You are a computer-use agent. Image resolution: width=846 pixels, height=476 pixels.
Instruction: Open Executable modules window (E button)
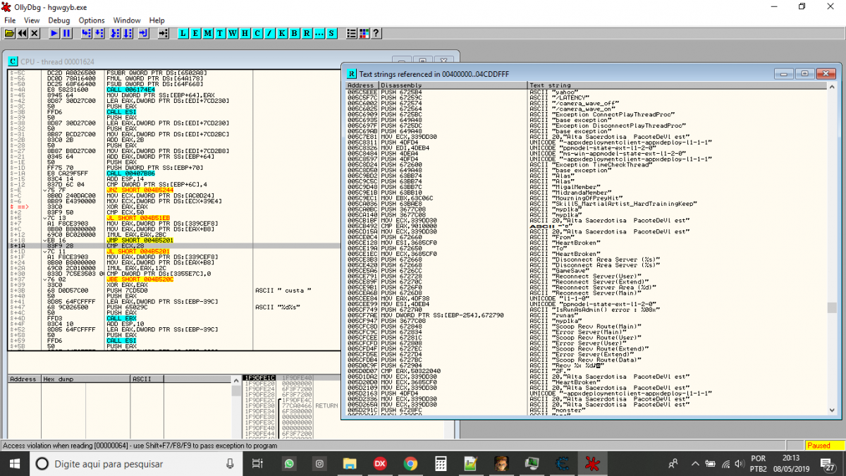tap(195, 33)
